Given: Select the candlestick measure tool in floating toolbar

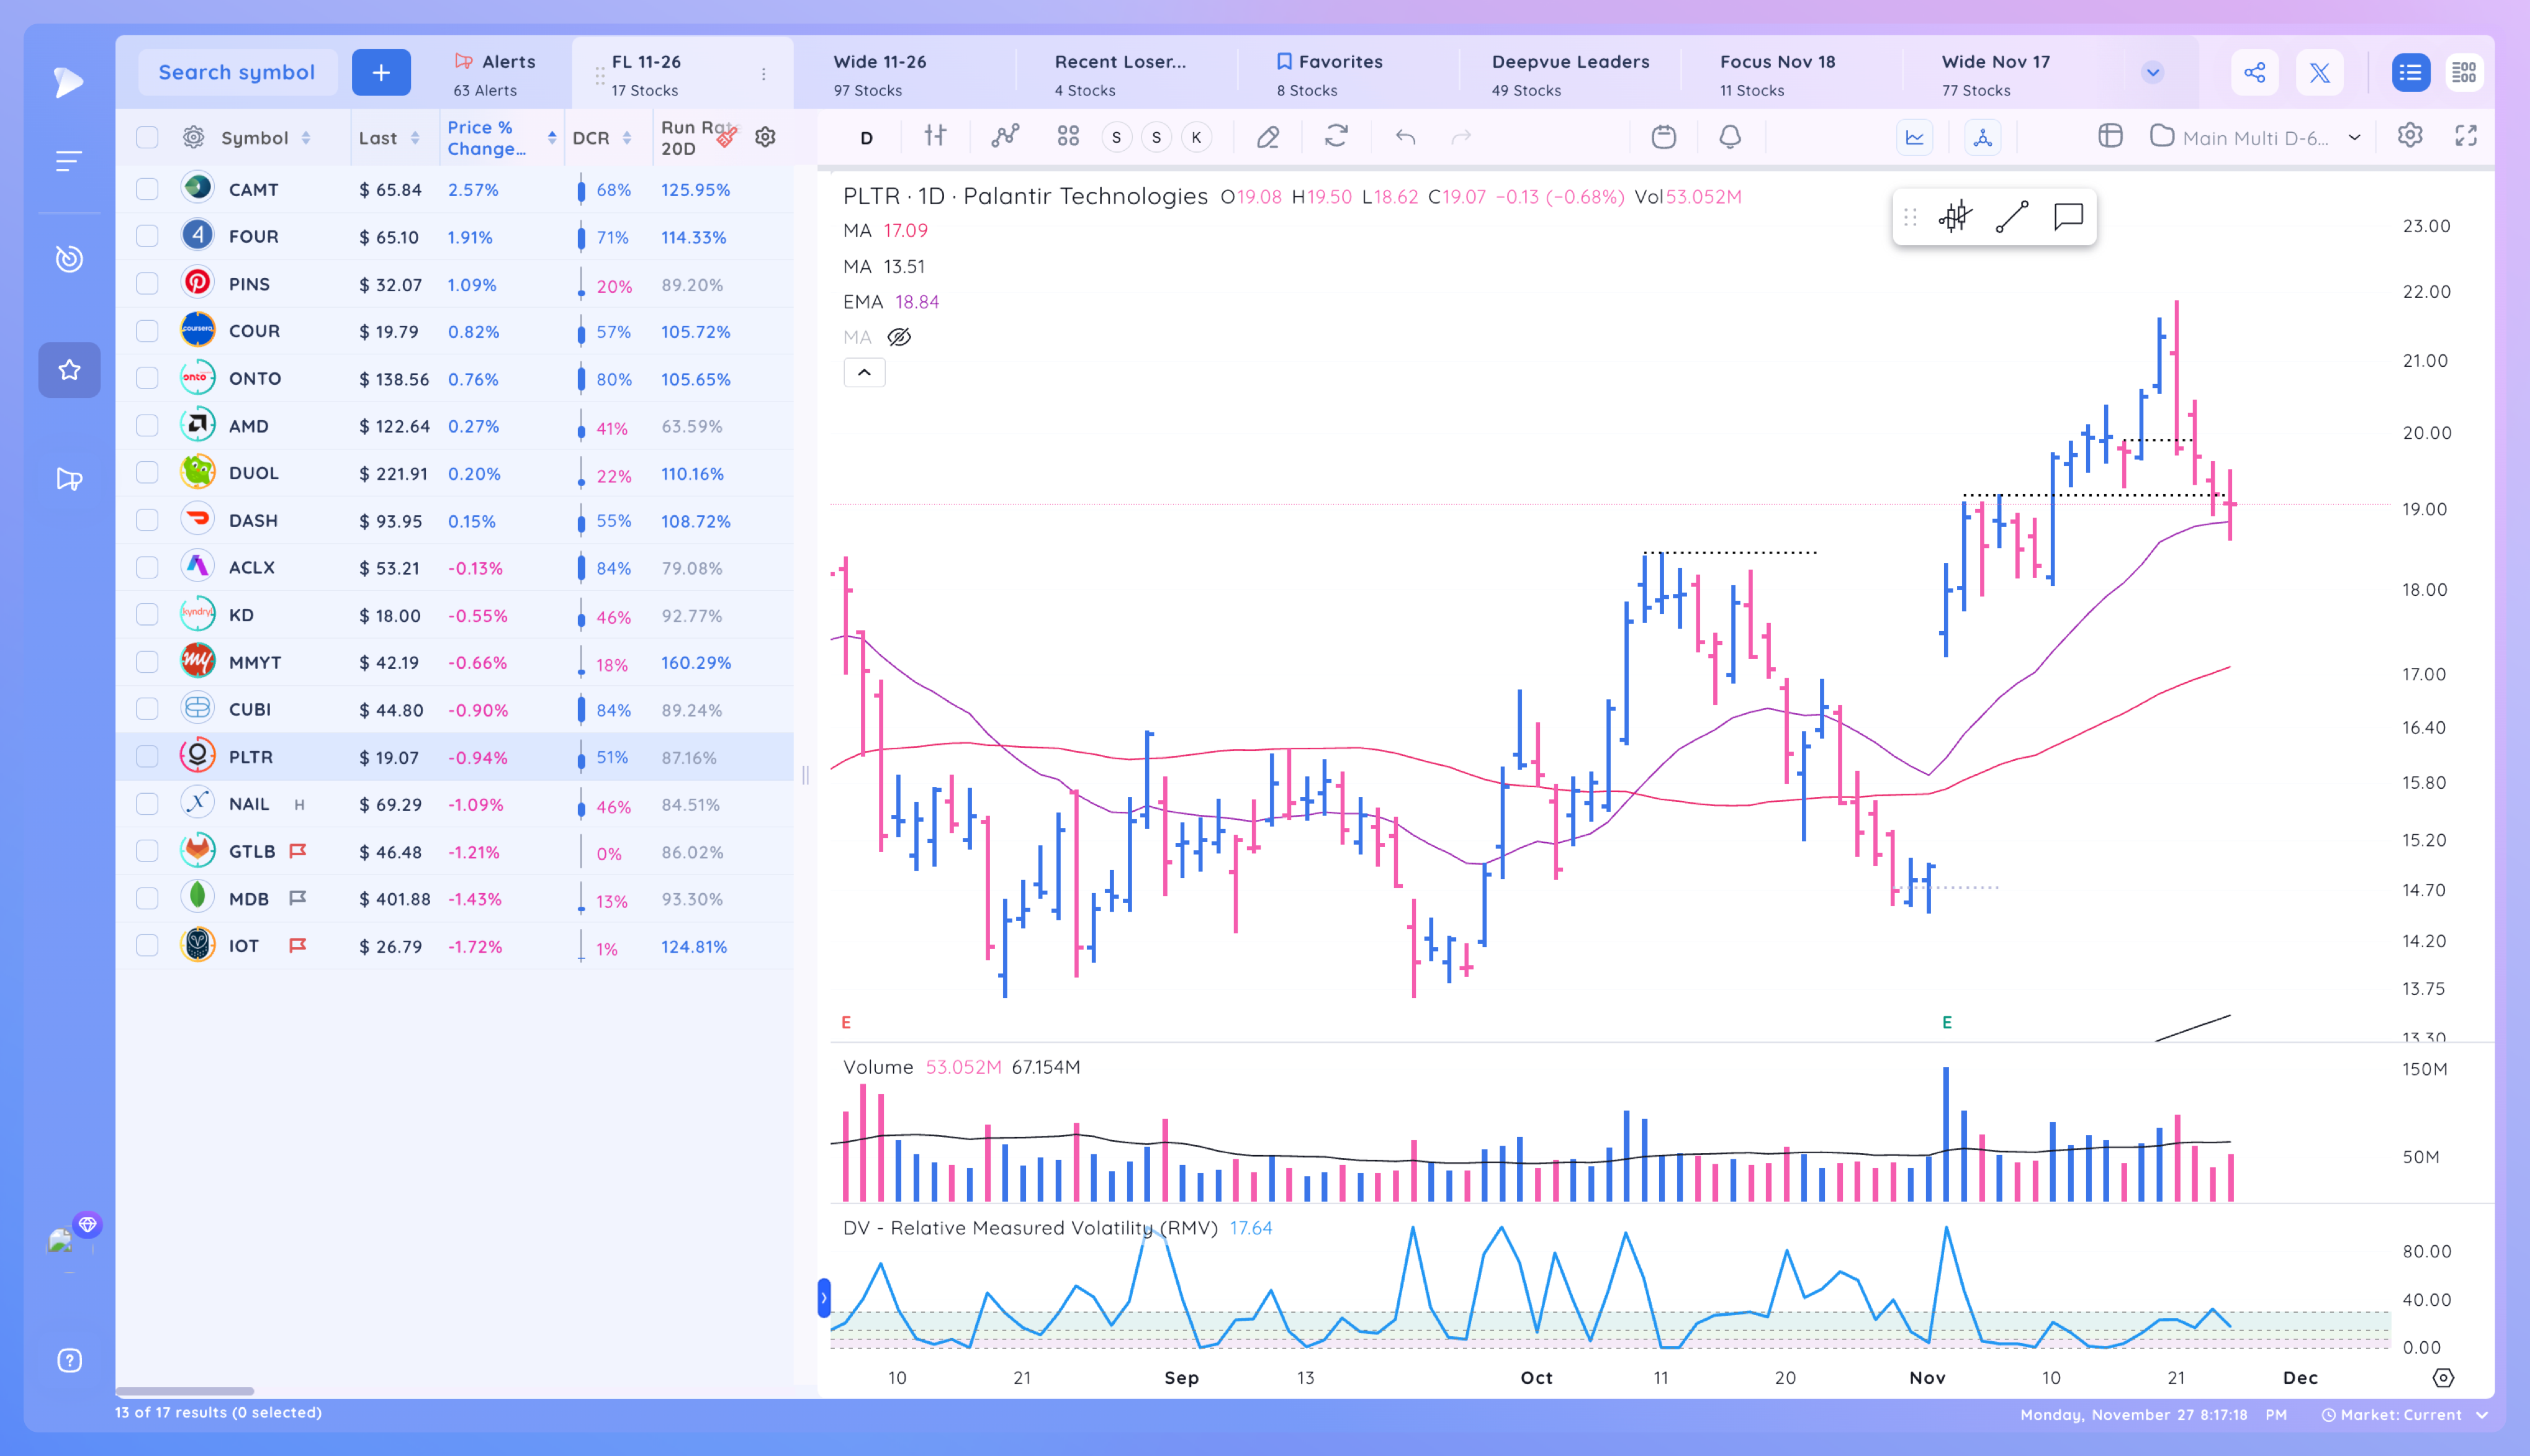Looking at the screenshot, I should [x=1955, y=216].
